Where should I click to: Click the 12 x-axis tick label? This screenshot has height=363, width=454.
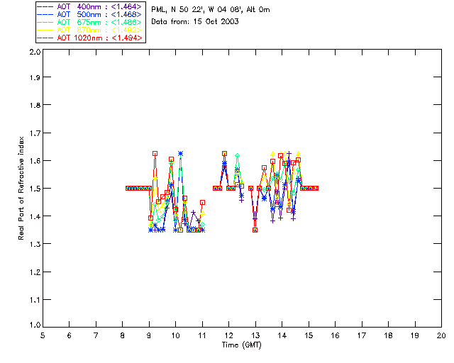(x=228, y=335)
